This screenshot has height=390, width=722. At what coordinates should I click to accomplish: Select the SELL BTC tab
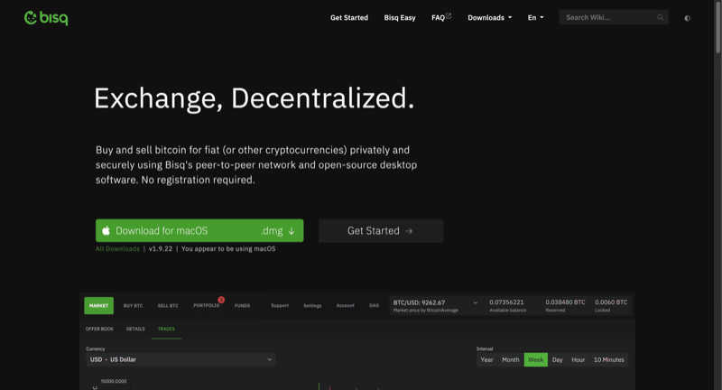point(168,306)
